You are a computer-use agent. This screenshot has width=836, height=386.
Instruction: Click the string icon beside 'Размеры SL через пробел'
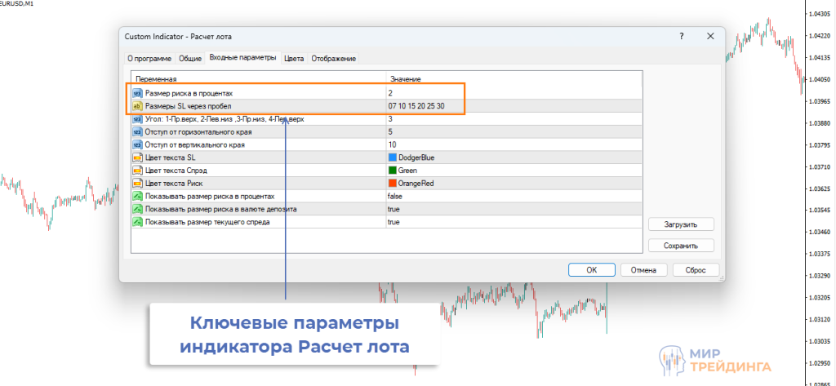click(x=137, y=106)
